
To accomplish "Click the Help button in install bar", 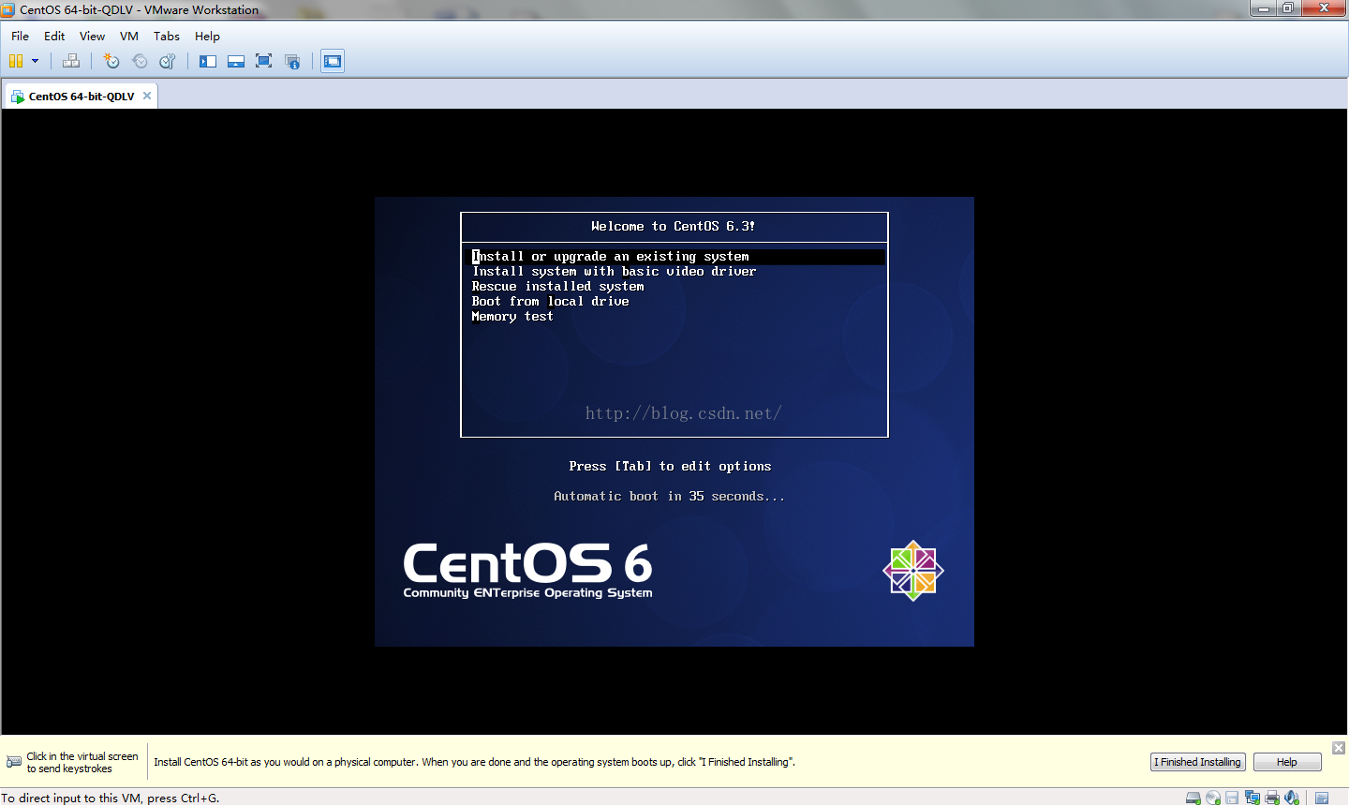I will 1287,762.
